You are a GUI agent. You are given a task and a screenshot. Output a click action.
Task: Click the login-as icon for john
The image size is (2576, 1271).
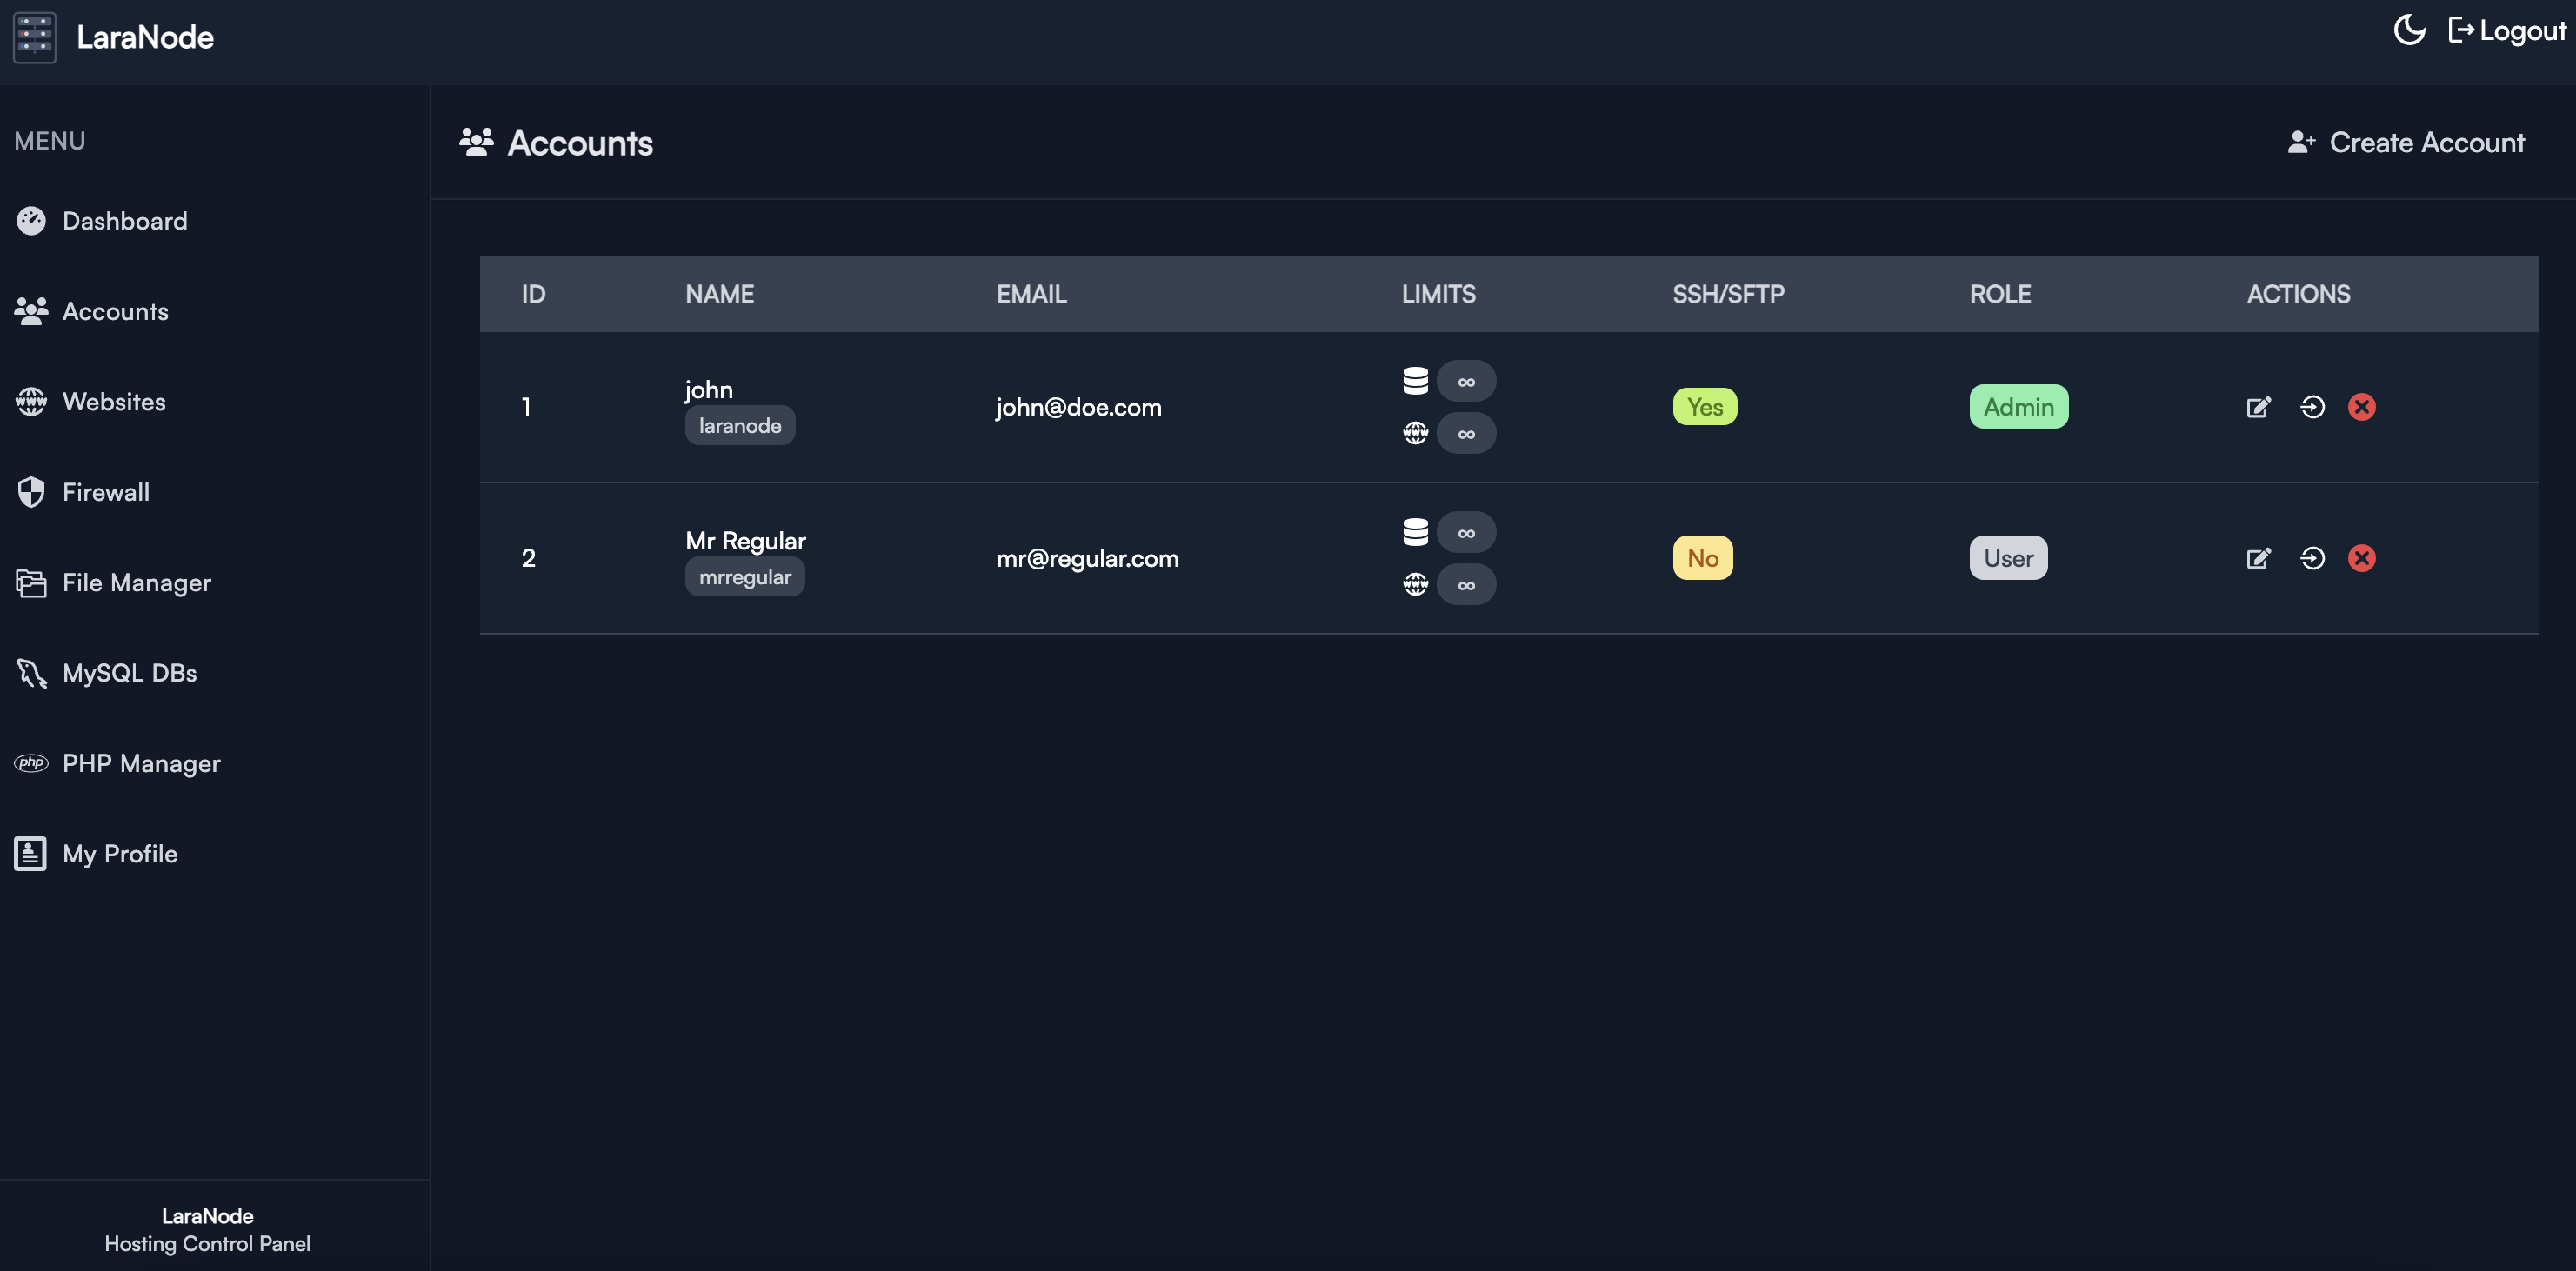pyautogui.click(x=2312, y=407)
